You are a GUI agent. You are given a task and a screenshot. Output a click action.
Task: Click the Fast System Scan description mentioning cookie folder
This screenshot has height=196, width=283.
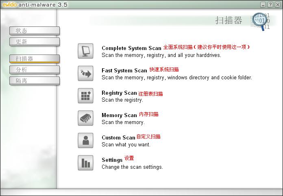(177, 78)
